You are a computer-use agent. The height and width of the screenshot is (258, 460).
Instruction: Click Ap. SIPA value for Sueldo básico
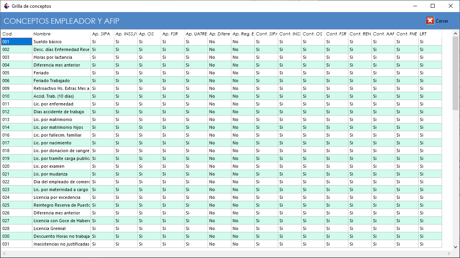click(102, 42)
